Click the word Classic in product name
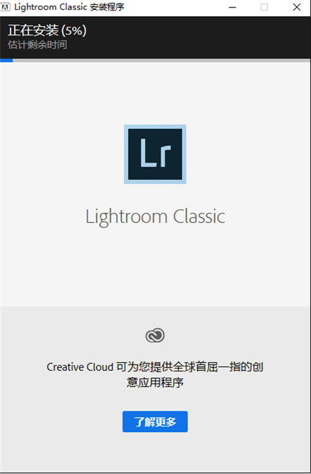 coord(199,216)
